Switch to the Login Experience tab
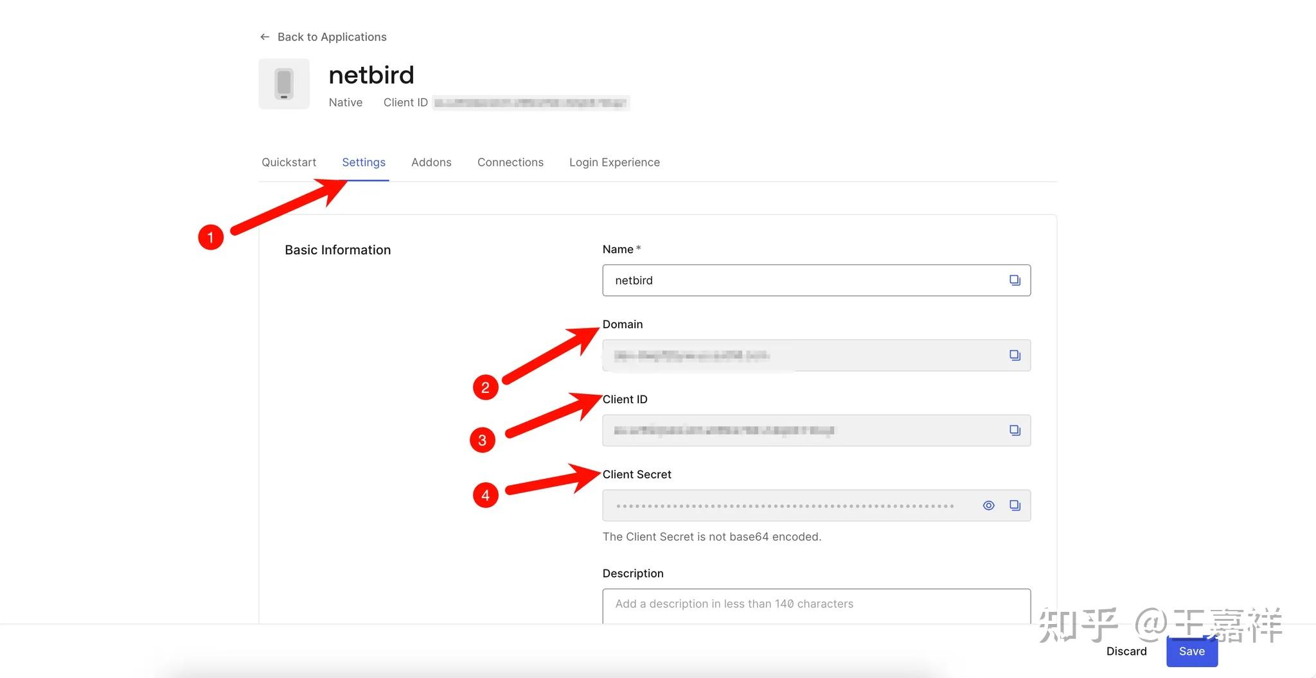The height and width of the screenshot is (678, 1316). point(614,162)
